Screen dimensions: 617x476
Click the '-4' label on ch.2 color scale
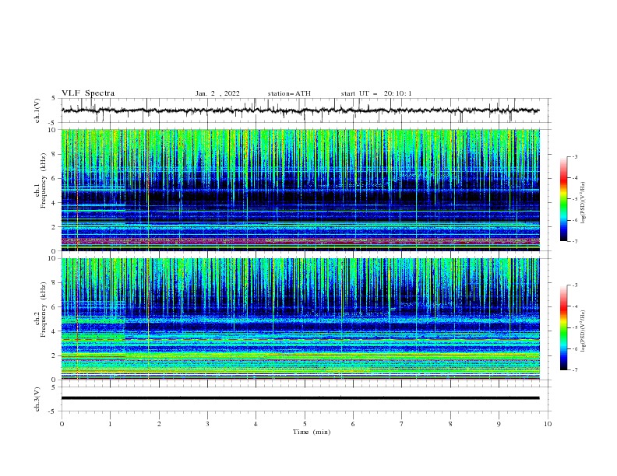click(x=575, y=306)
